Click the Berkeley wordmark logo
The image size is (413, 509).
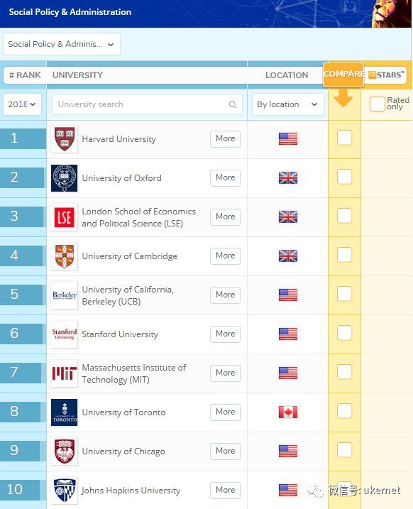65,295
